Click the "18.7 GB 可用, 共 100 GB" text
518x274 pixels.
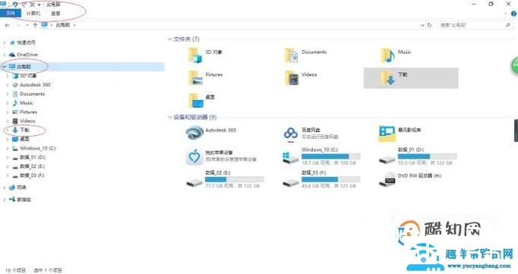pyautogui.click(x=328, y=163)
